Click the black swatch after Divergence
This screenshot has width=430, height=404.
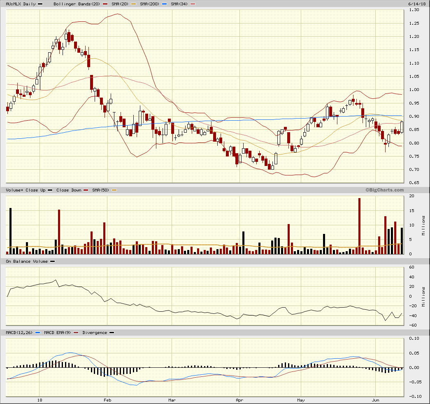tap(112, 333)
